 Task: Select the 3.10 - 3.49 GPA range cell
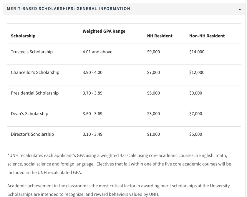point(92,134)
